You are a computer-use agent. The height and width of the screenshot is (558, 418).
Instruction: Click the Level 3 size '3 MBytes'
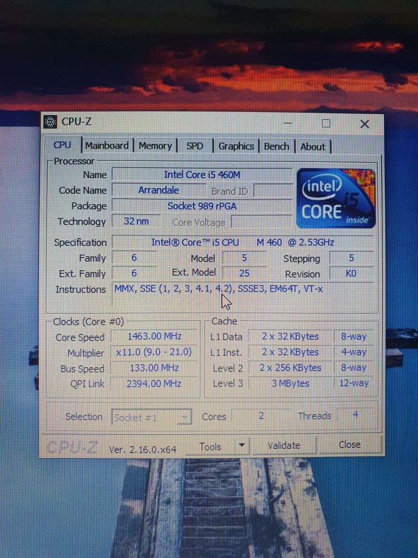[290, 384]
